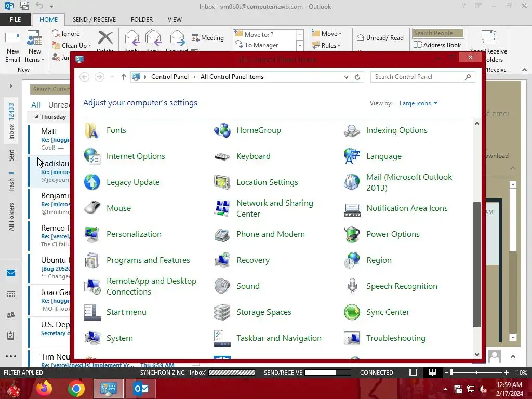
Task: Switch to Reading view in Outlook status bar
Action: point(432,373)
